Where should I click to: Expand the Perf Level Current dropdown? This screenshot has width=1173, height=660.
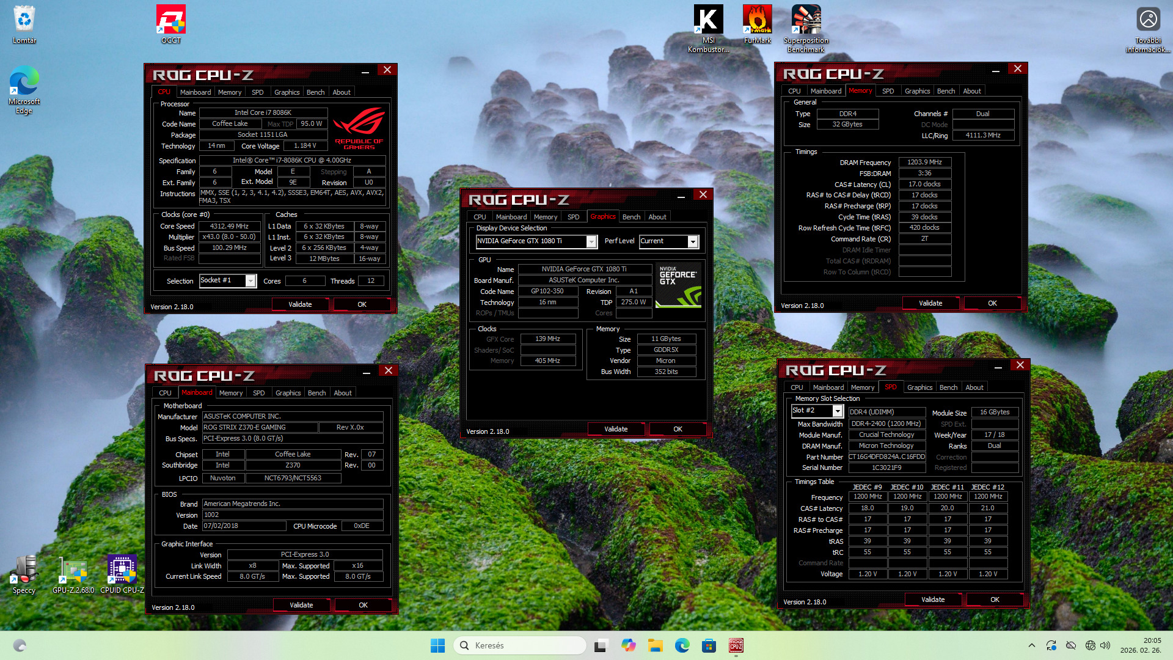tap(693, 241)
